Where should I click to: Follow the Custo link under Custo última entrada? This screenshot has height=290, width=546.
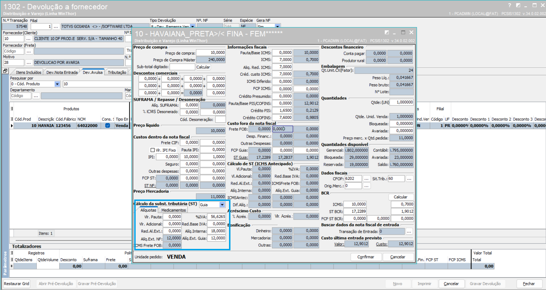(x=382, y=244)
